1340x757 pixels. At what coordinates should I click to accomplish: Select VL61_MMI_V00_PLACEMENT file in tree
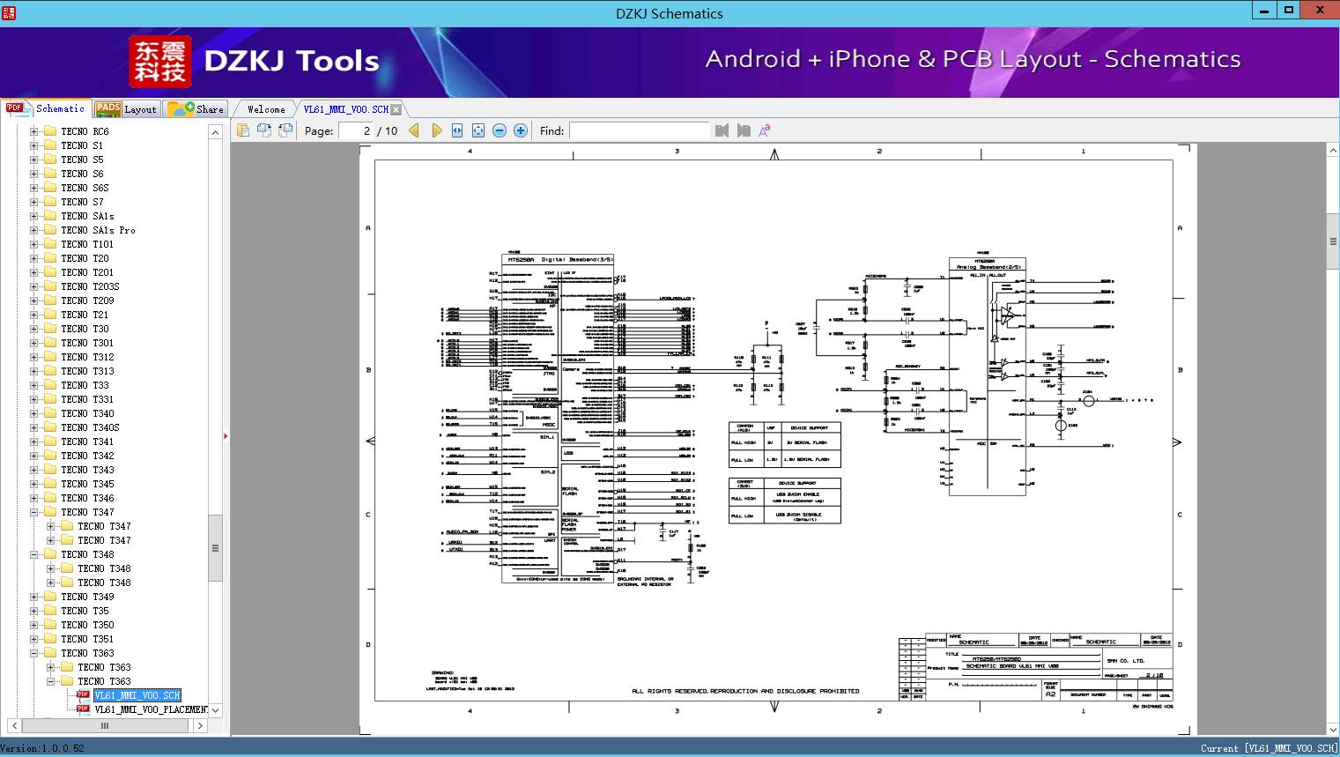[151, 709]
